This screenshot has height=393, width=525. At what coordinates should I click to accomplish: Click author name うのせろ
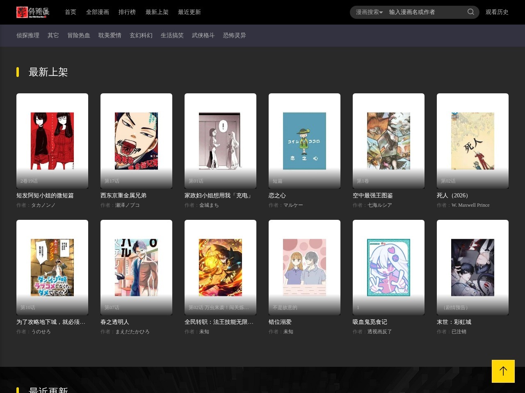(x=41, y=332)
